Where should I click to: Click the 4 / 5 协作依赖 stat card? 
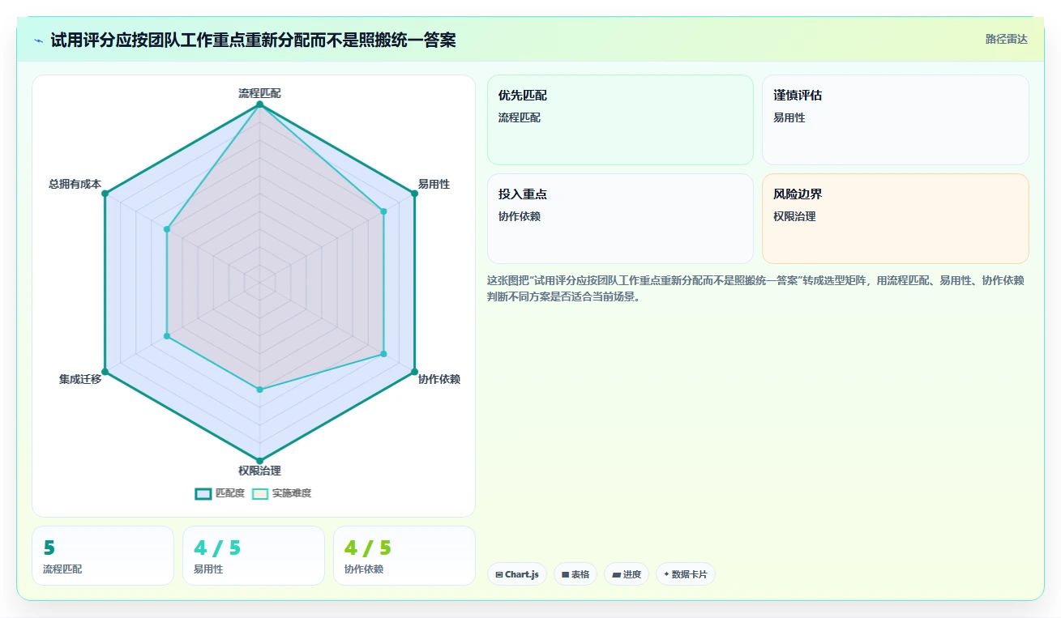404,556
